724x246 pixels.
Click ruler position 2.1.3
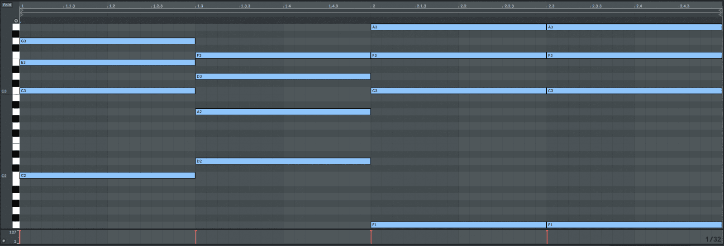(x=421, y=6)
